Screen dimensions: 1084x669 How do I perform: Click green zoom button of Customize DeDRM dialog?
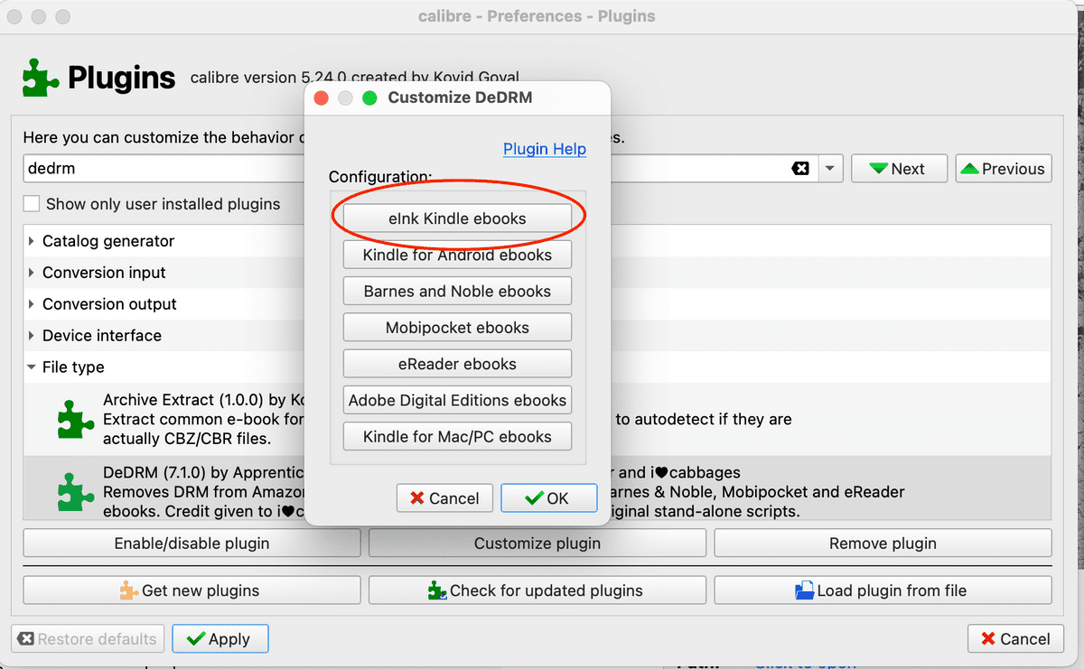(x=369, y=98)
